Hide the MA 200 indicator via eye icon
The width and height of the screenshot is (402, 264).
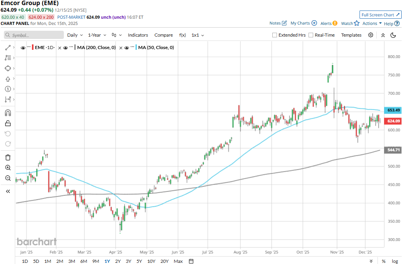click(66, 48)
